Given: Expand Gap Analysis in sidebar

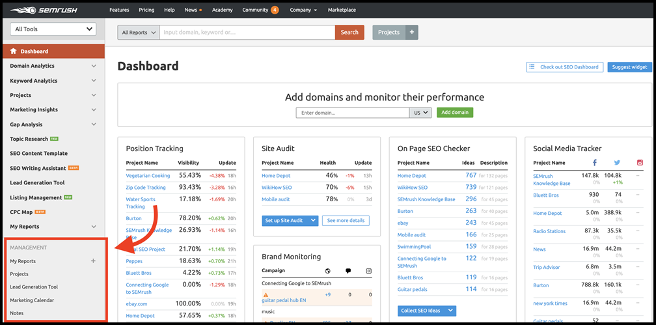Looking at the screenshot, I should [x=94, y=124].
